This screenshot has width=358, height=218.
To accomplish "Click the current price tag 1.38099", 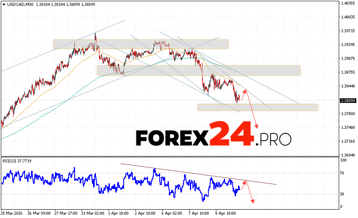I will (348, 101).
